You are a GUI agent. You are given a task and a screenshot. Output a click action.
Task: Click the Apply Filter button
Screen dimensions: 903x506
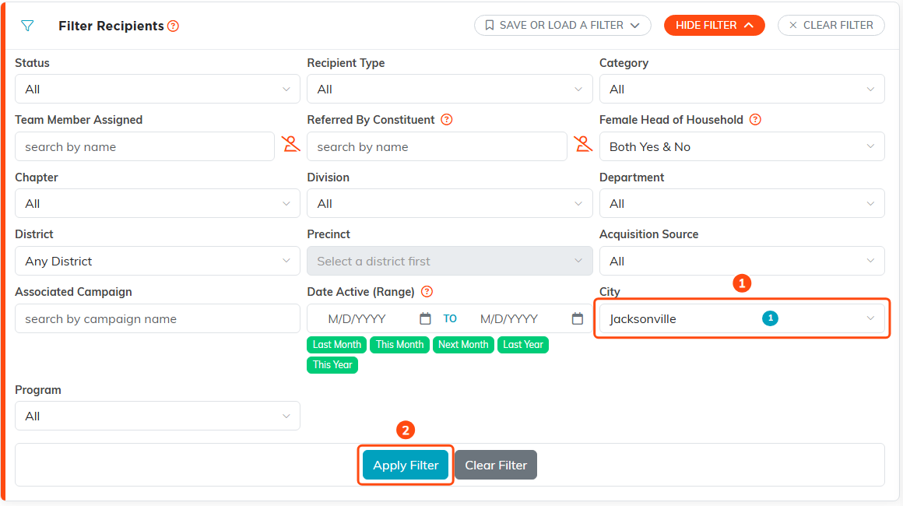406,465
